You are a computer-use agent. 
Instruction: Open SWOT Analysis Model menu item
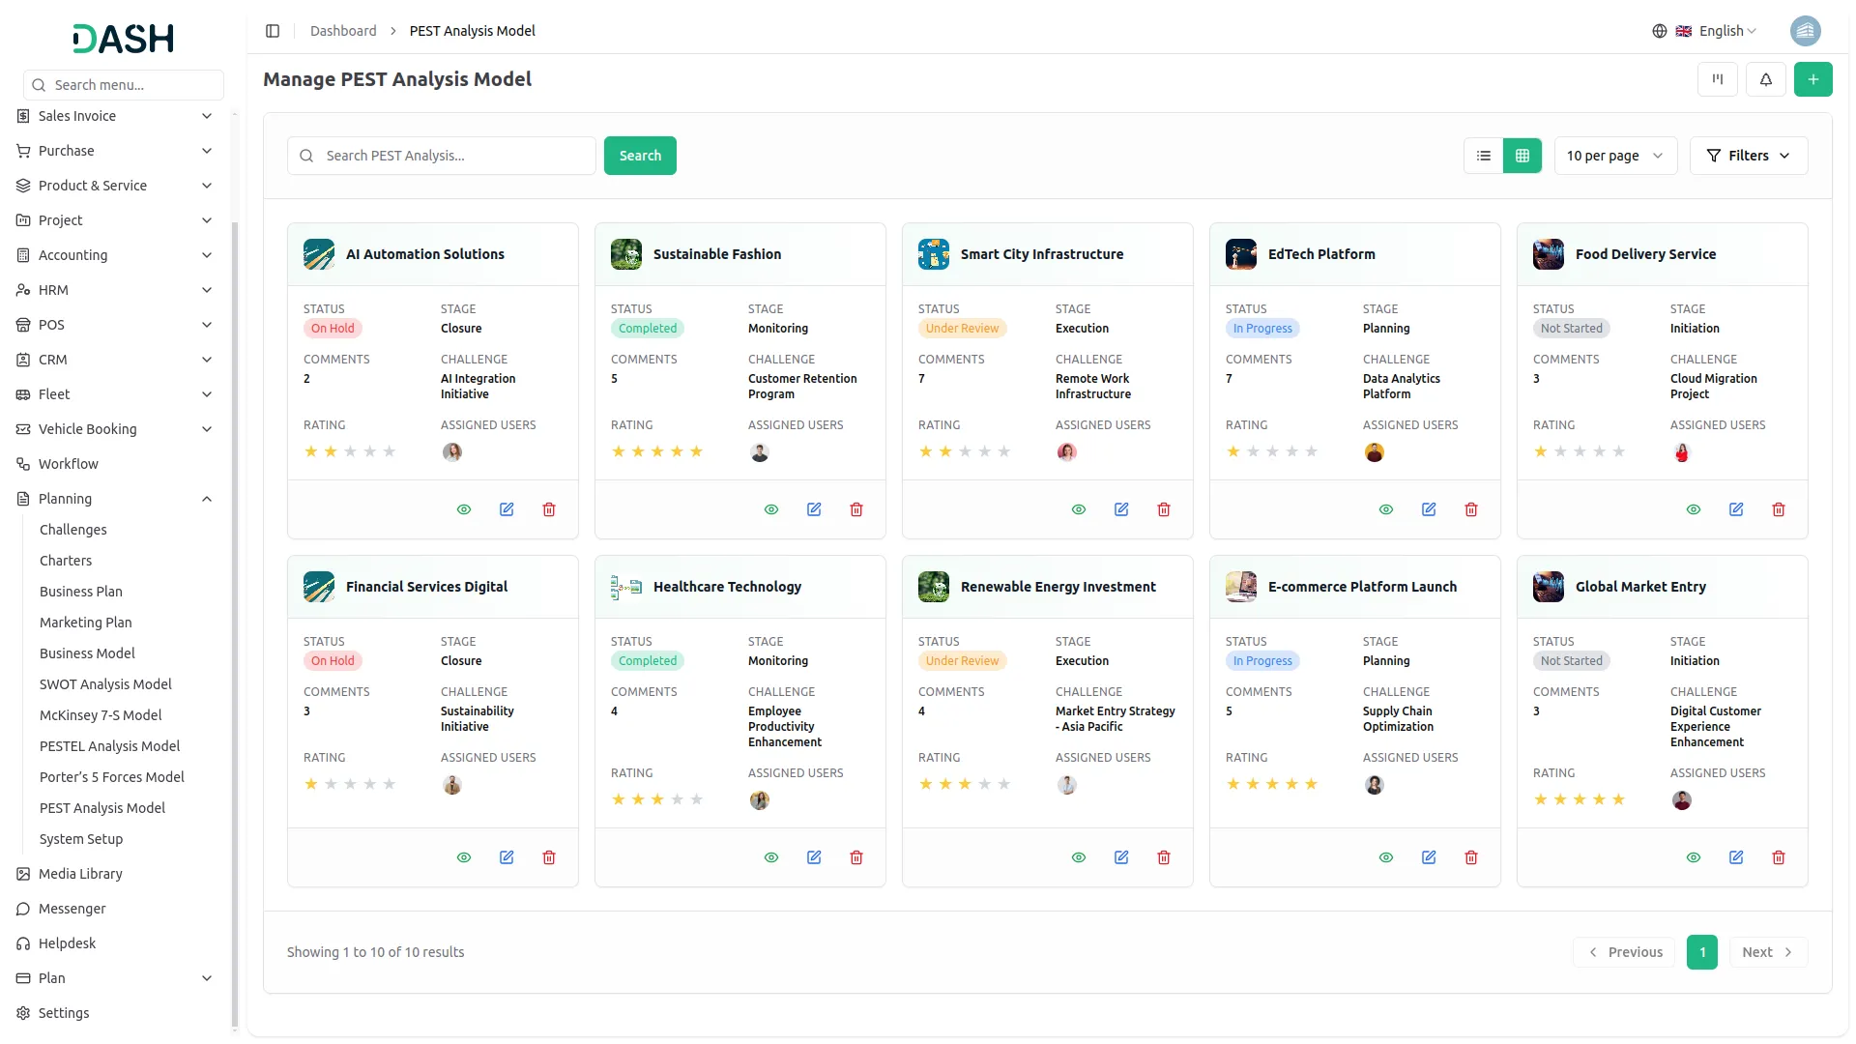coord(105,684)
